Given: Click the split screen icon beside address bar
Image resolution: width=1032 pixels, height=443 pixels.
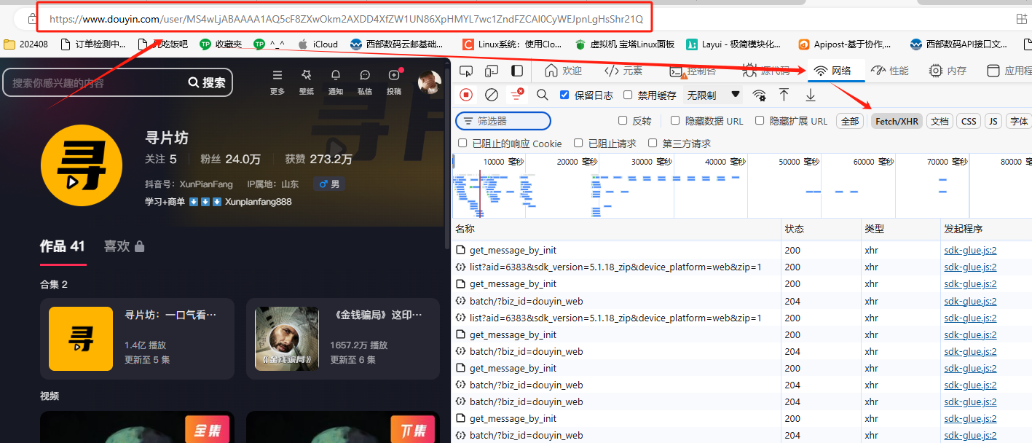Looking at the screenshot, I should 1022,18.
